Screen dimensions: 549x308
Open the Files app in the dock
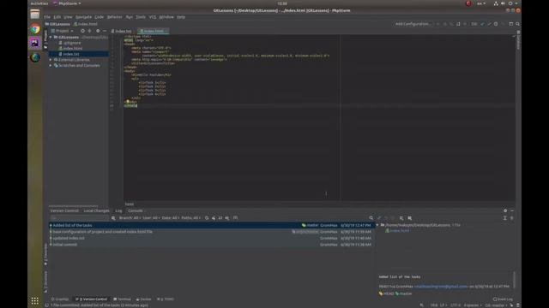pos(34,15)
